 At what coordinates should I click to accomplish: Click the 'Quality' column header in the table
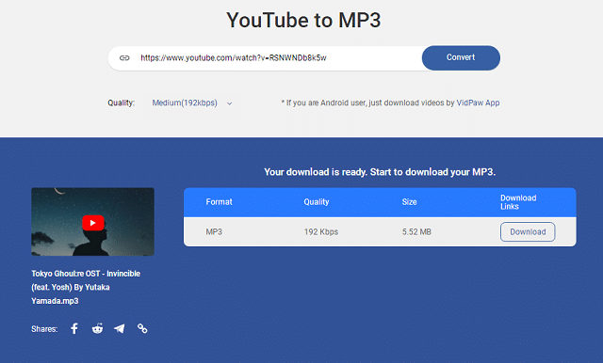(x=317, y=202)
